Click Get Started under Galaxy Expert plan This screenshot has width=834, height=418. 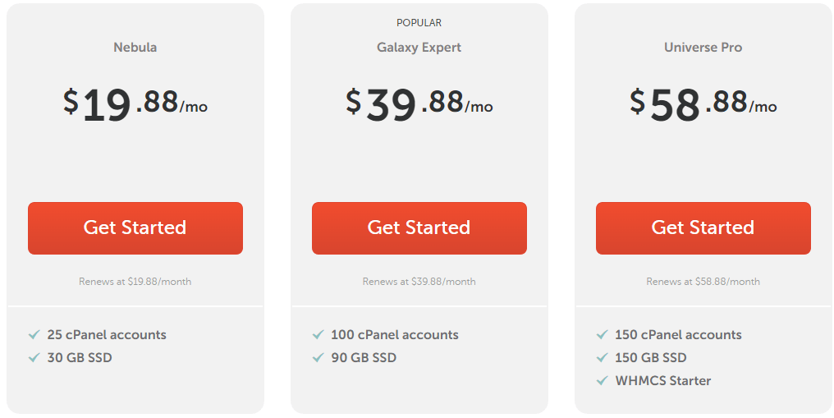coord(419,228)
